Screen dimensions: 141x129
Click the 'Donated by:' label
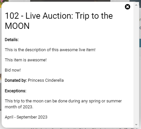(16, 80)
